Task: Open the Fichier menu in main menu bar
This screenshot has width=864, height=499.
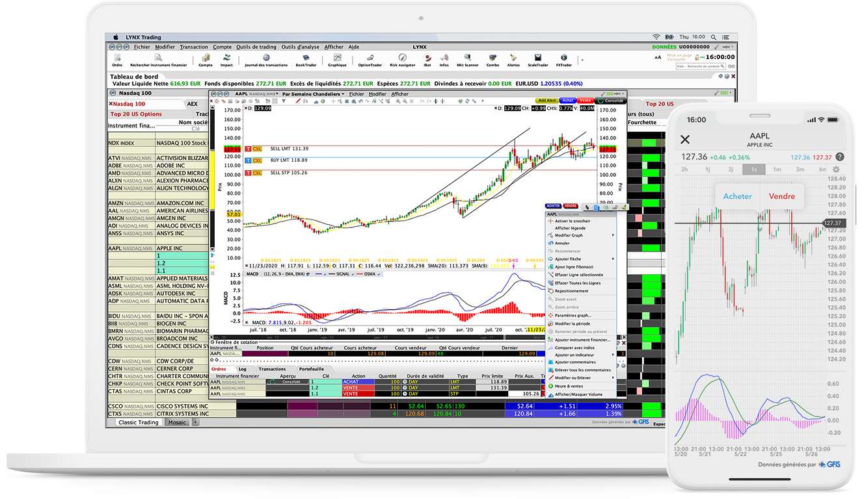Action: (x=142, y=47)
